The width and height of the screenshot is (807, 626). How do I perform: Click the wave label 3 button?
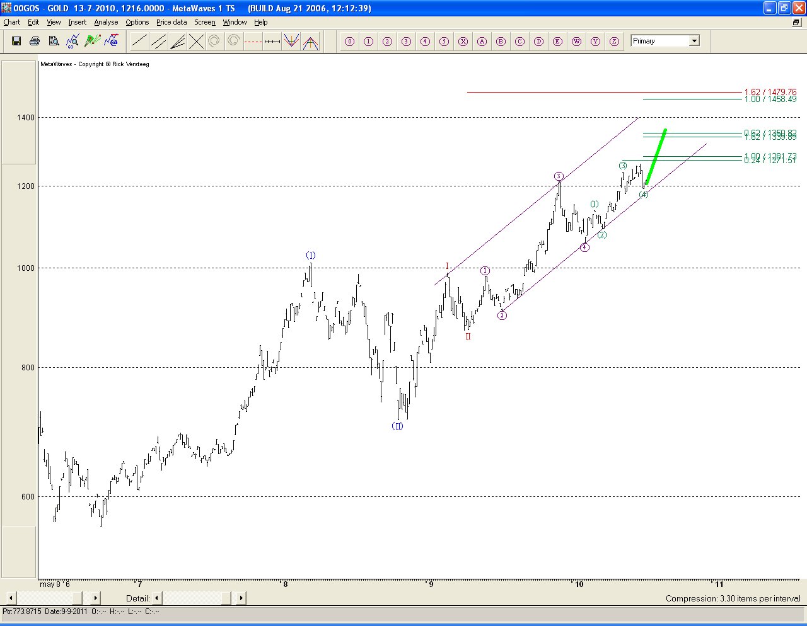click(x=406, y=42)
